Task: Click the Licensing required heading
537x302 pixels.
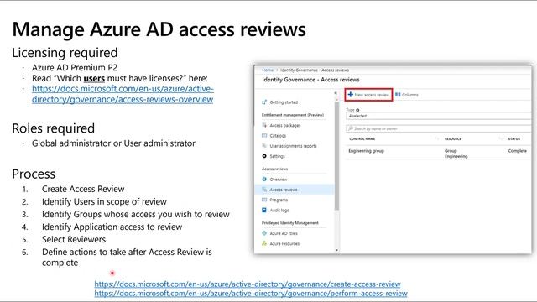Action: (x=65, y=53)
